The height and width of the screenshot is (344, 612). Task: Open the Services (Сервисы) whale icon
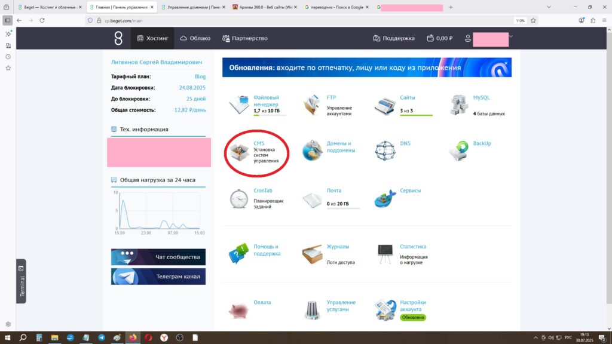(x=385, y=198)
